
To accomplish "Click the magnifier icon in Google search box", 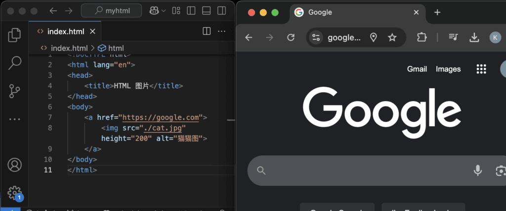I will tap(261, 171).
